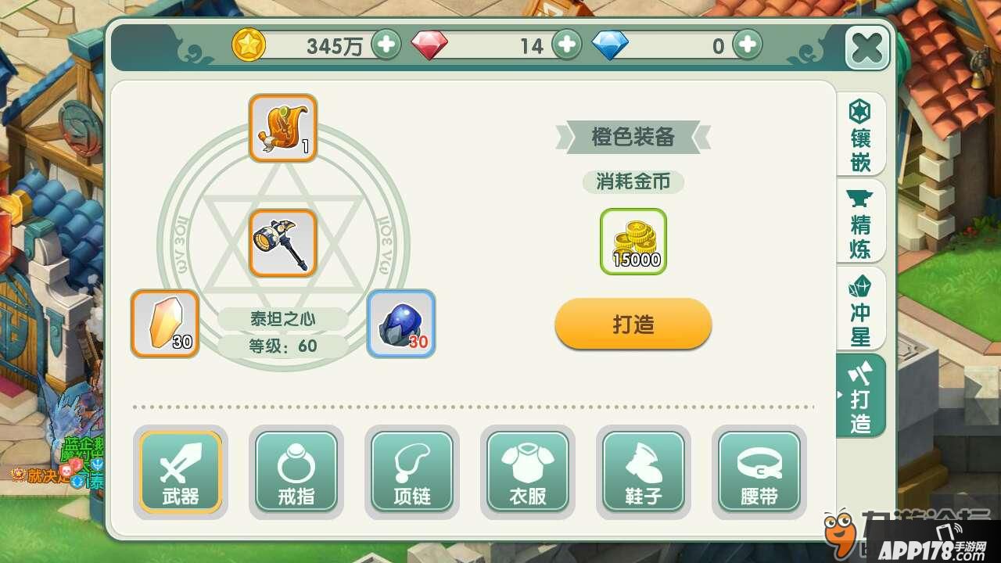Open the 镶嵌 inlay tab

pos(860,134)
